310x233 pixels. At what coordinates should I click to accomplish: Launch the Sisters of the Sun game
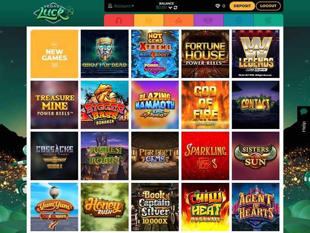[x=256, y=156]
